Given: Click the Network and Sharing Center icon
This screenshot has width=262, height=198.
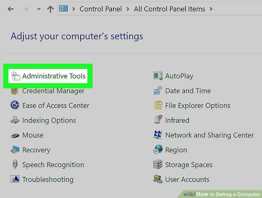Looking at the screenshot, I should 158,135.
